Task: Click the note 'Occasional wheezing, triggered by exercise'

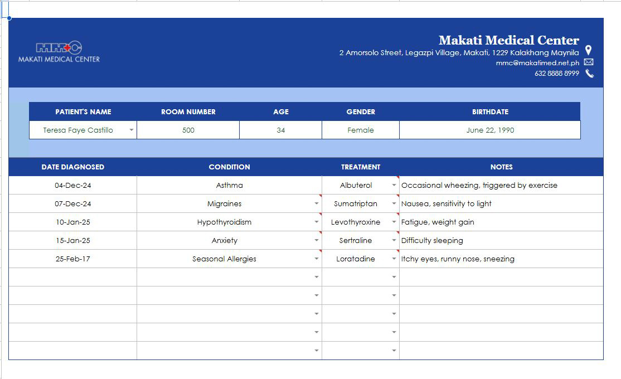Action: [x=479, y=186]
